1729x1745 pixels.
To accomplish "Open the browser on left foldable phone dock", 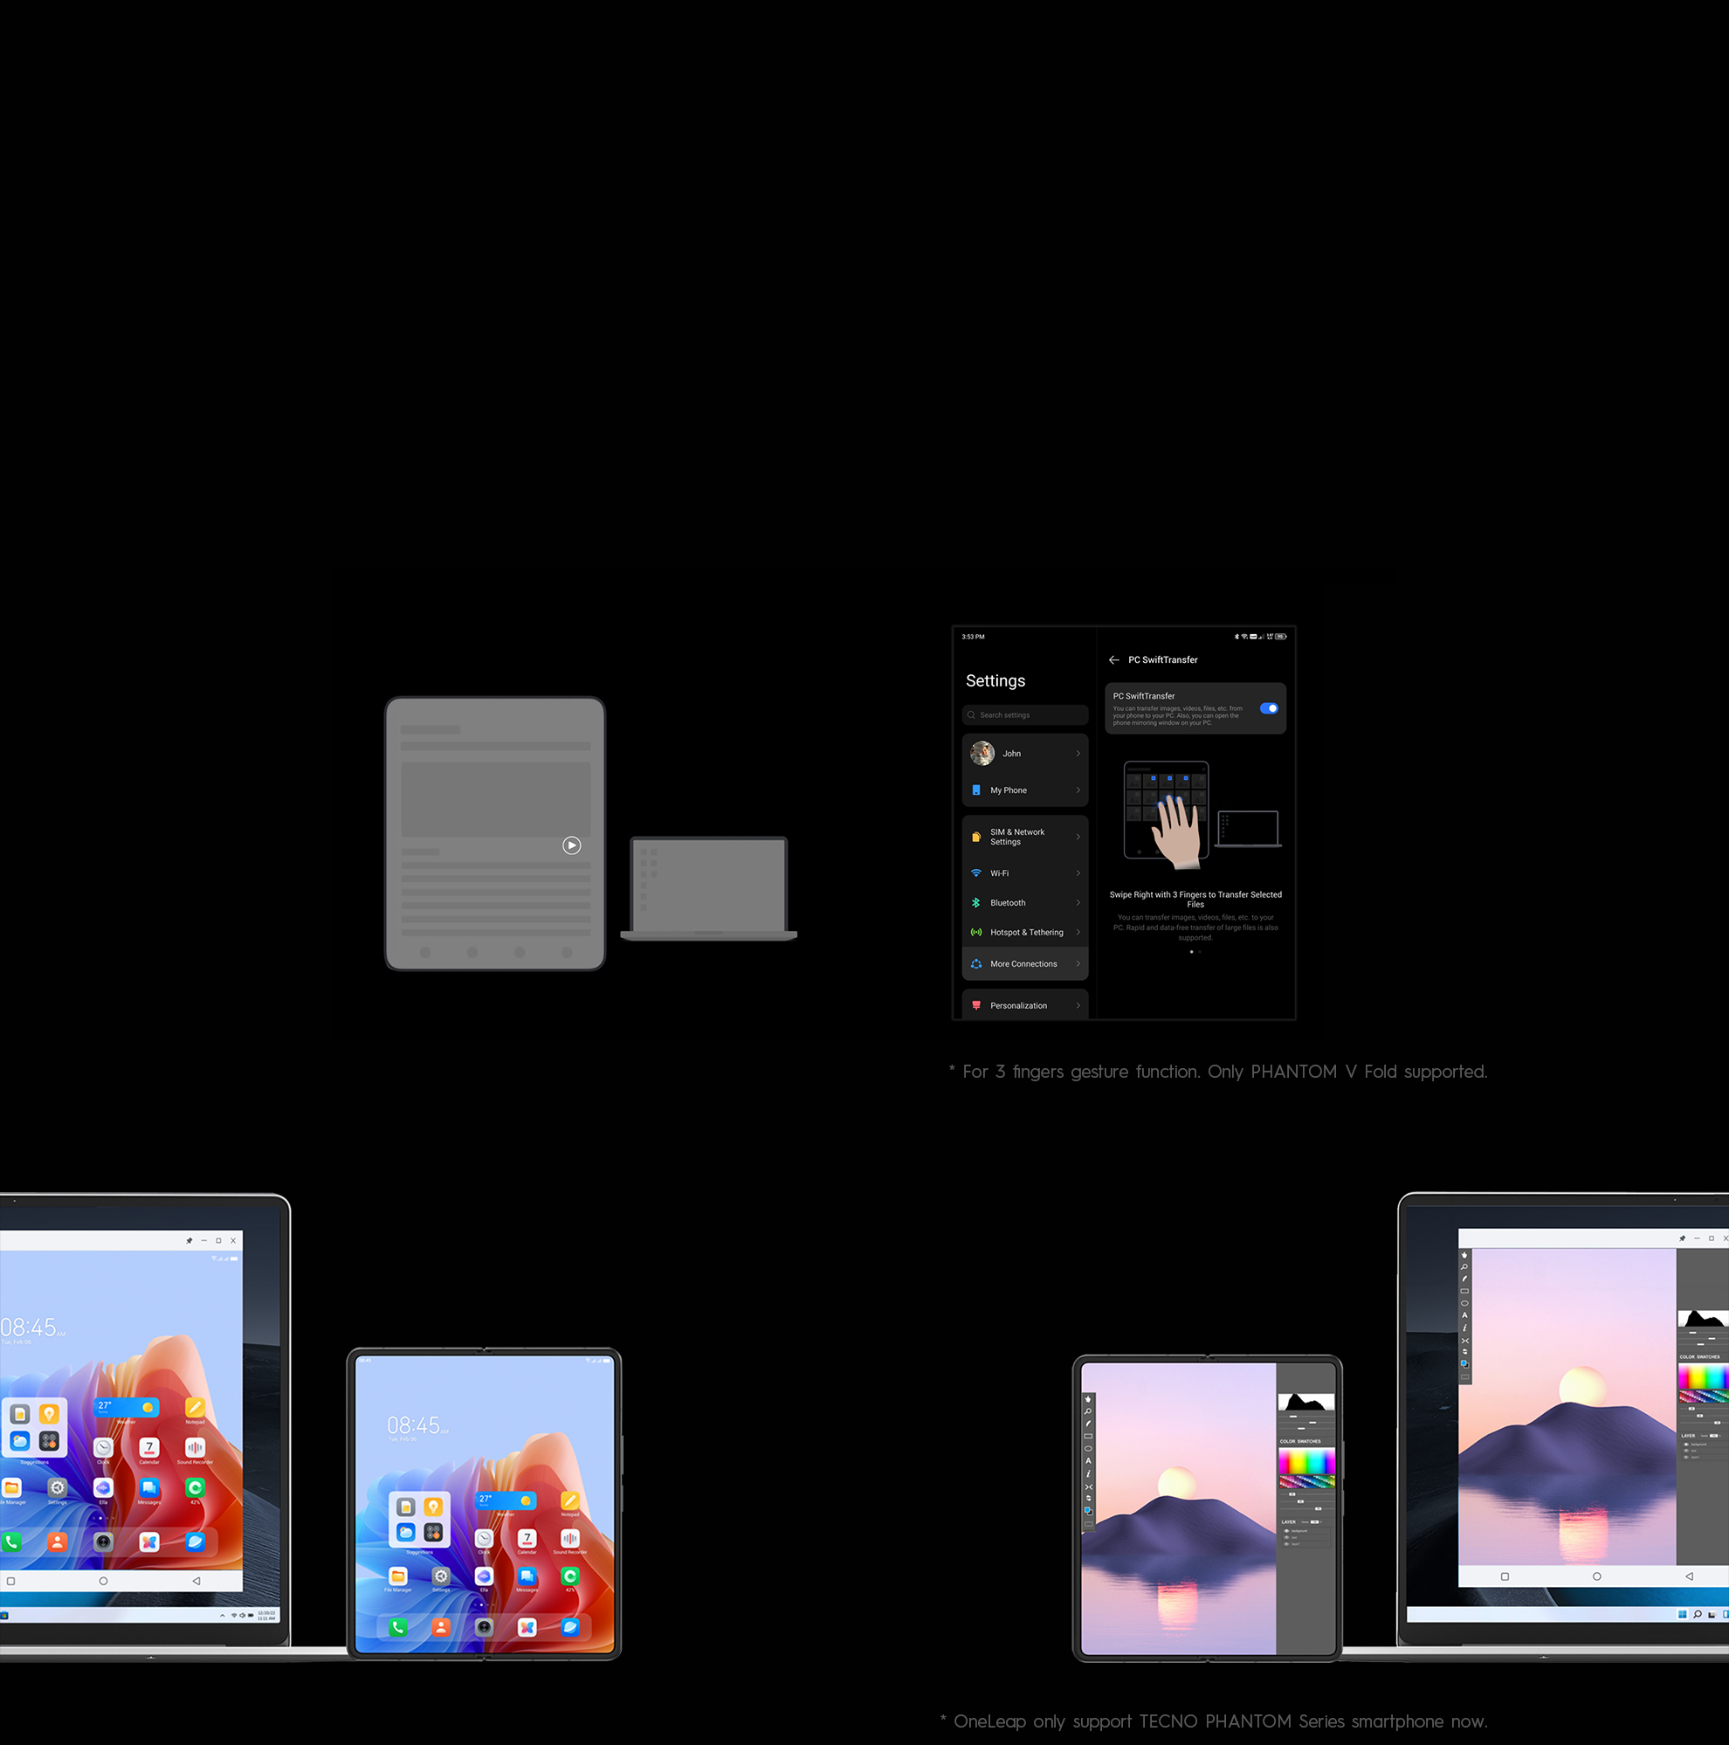I will click(x=569, y=1627).
